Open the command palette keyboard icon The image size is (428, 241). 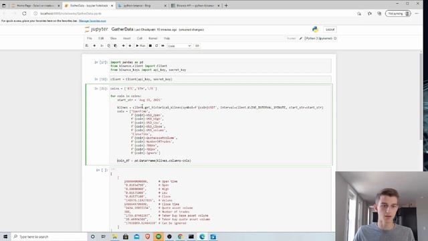click(x=197, y=46)
